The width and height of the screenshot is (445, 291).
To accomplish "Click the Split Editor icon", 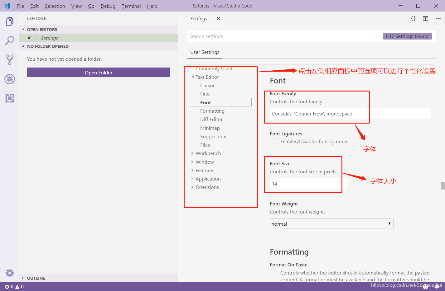I will [x=425, y=18].
